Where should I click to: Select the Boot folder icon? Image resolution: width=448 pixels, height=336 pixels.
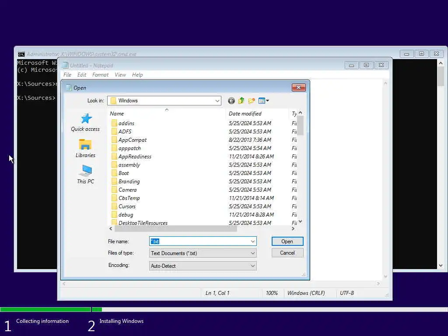(x=114, y=173)
